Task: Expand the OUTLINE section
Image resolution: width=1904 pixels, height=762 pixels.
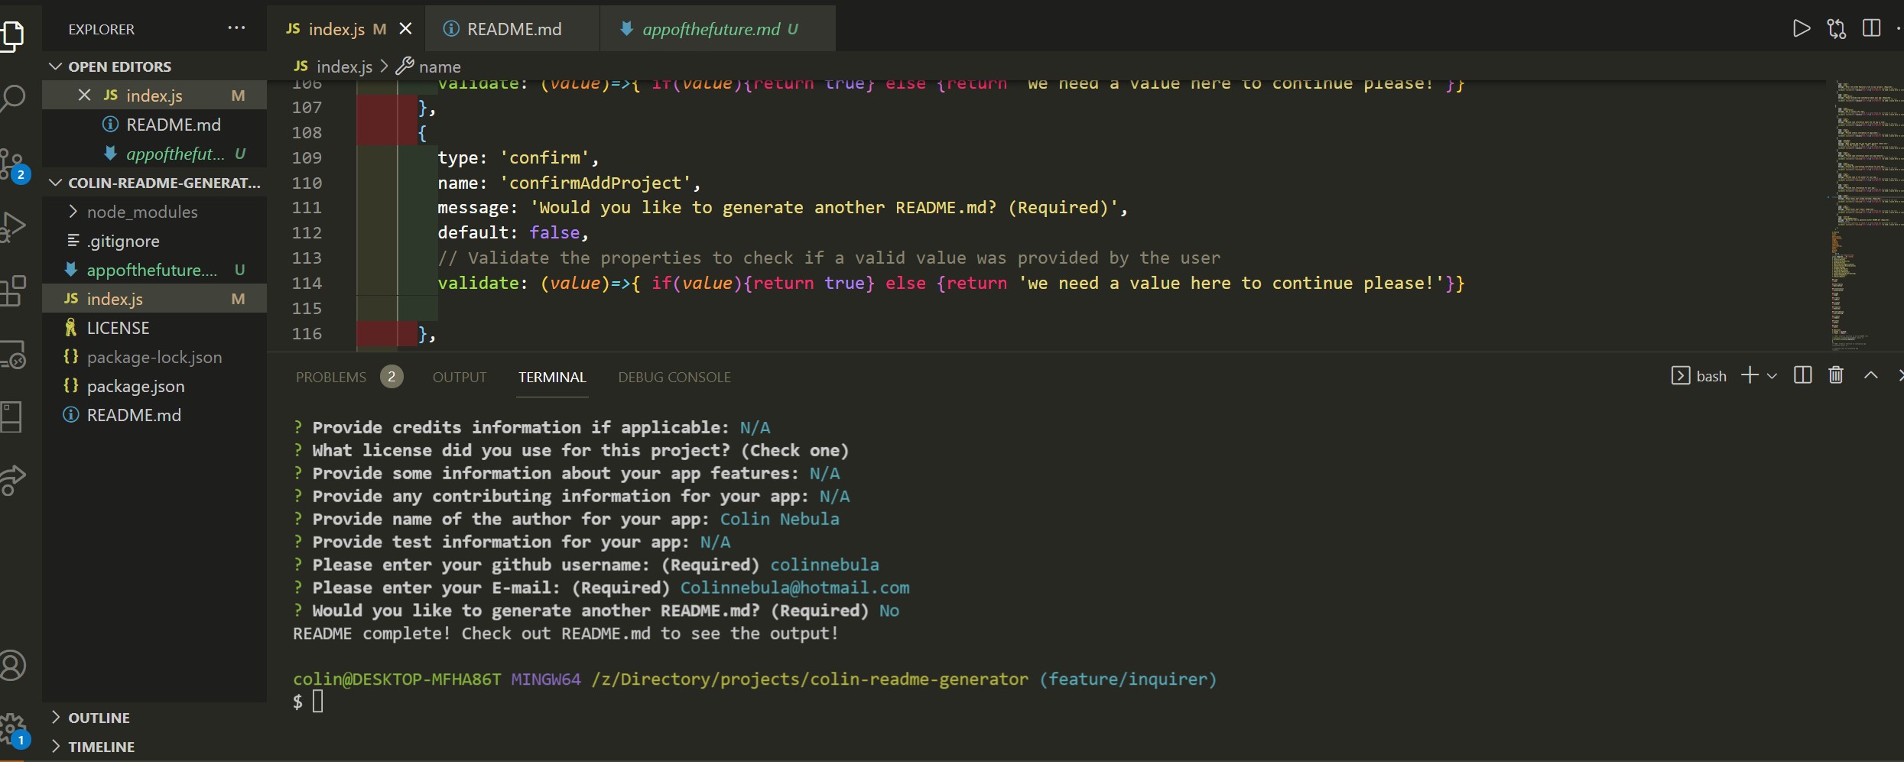Action: click(x=55, y=717)
